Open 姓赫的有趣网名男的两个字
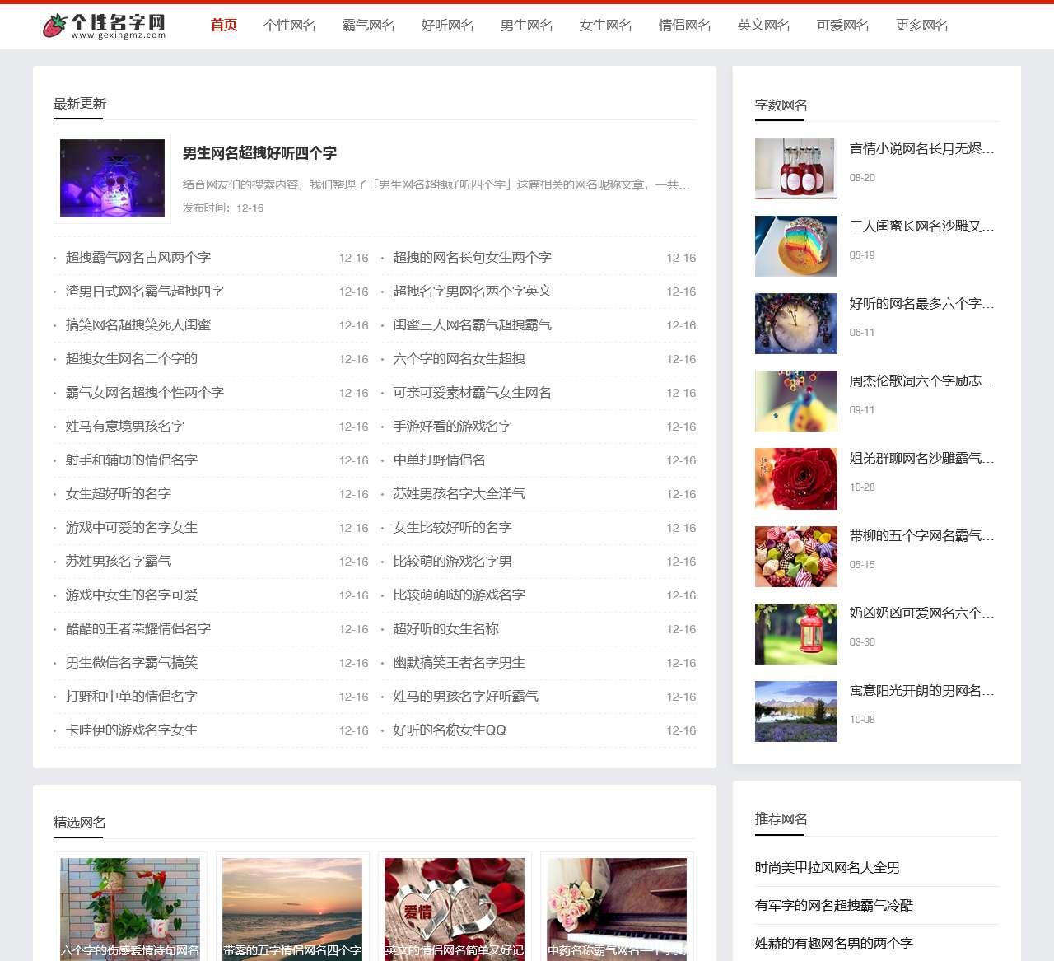1054x961 pixels. (834, 943)
